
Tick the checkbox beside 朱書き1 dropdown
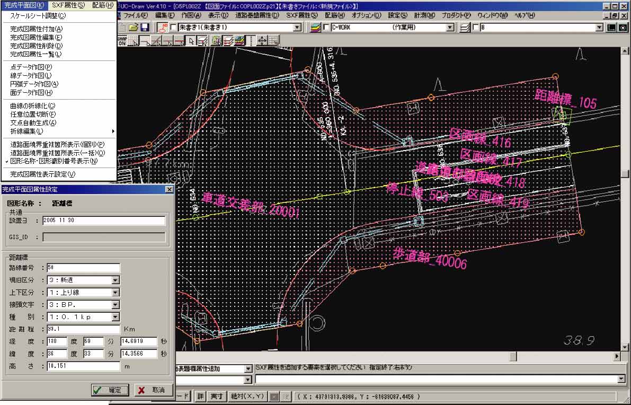(x=174, y=27)
